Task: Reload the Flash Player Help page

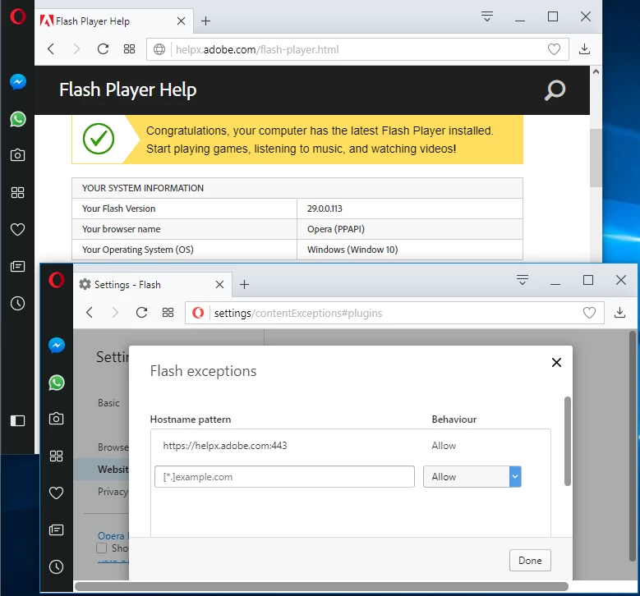Action: click(103, 49)
